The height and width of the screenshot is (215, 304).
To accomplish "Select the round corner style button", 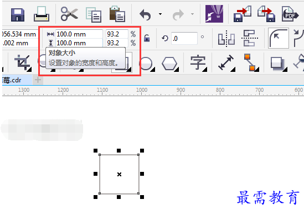I will click(x=279, y=38).
